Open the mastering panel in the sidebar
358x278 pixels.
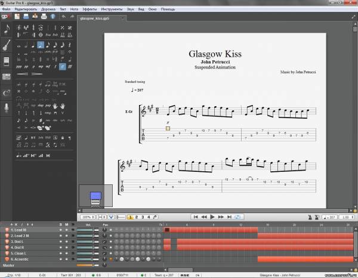click(x=7, y=77)
